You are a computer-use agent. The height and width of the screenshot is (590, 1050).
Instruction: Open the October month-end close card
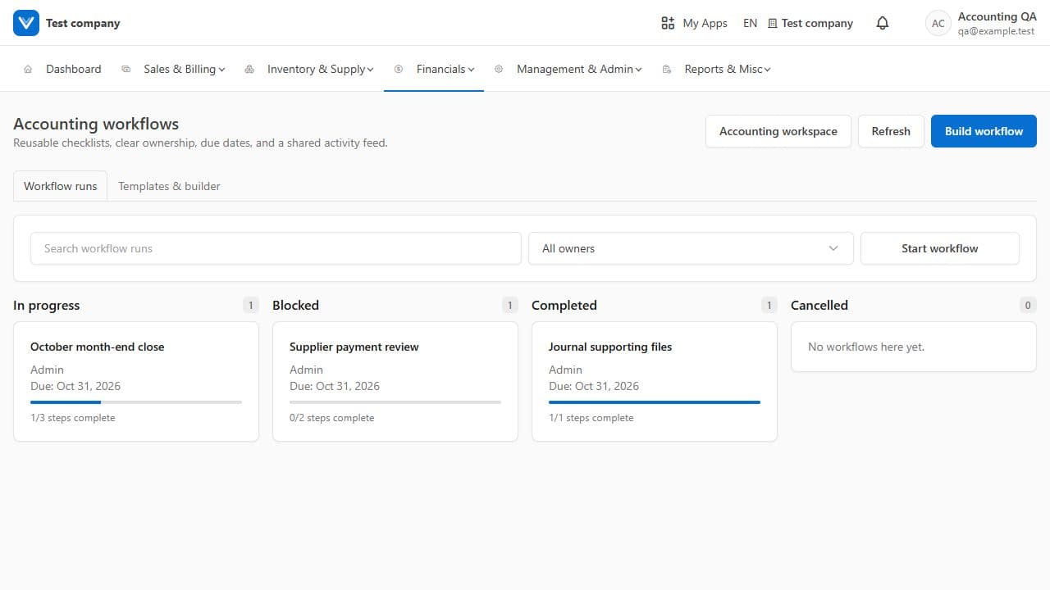pos(136,381)
